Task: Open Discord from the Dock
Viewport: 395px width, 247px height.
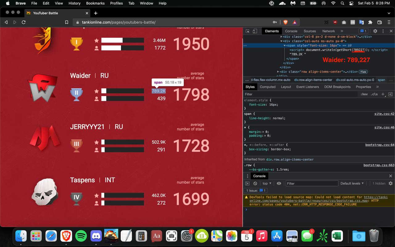Action: (96, 236)
